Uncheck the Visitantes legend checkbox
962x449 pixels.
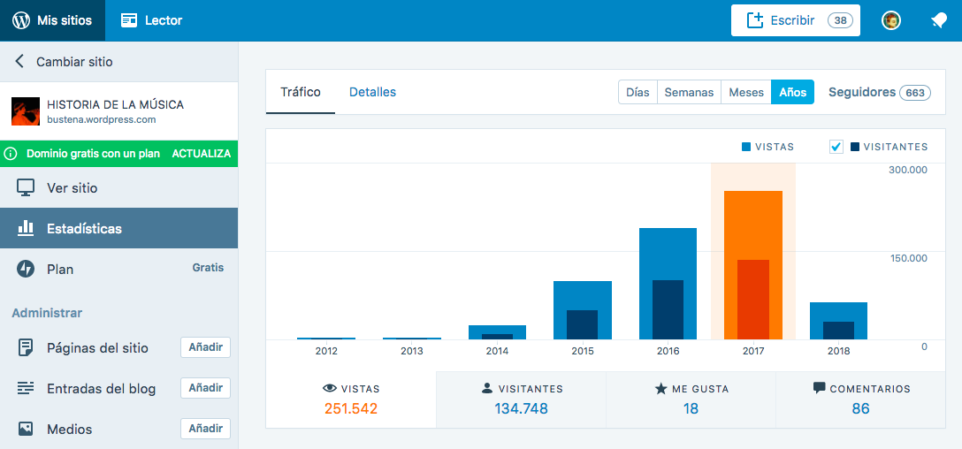836,147
